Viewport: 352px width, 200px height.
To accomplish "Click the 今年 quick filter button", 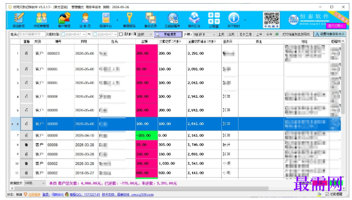I will (269, 34).
